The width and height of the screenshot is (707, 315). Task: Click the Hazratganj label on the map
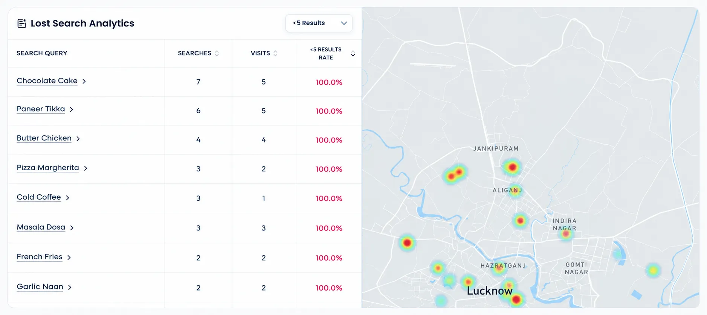coord(503,266)
